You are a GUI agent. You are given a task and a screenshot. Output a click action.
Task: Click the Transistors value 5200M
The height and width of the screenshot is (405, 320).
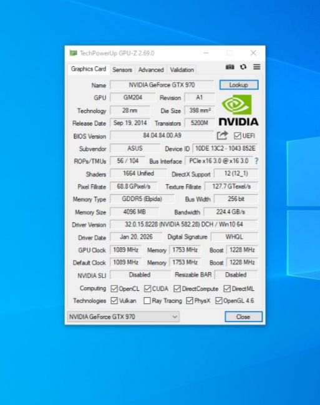[200, 123]
